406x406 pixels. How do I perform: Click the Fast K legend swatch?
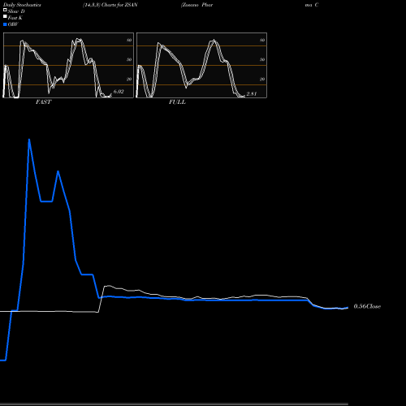point(5,17)
